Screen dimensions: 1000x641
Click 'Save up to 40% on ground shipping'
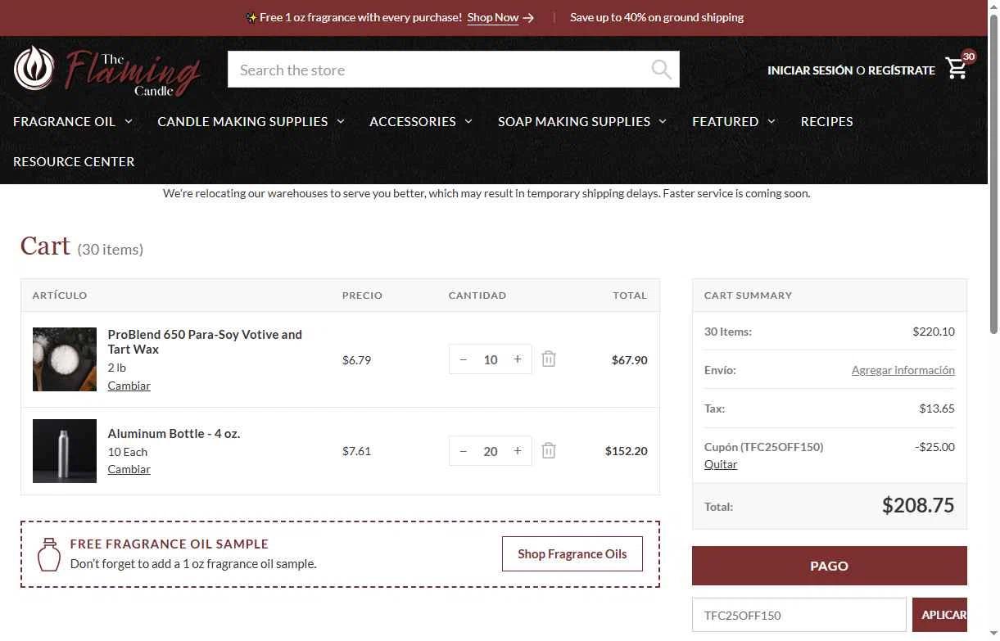tap(657, 17)
